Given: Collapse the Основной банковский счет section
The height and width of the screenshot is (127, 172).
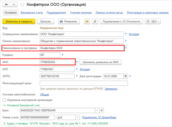Looking at the screenshot, I should [4, 105].
